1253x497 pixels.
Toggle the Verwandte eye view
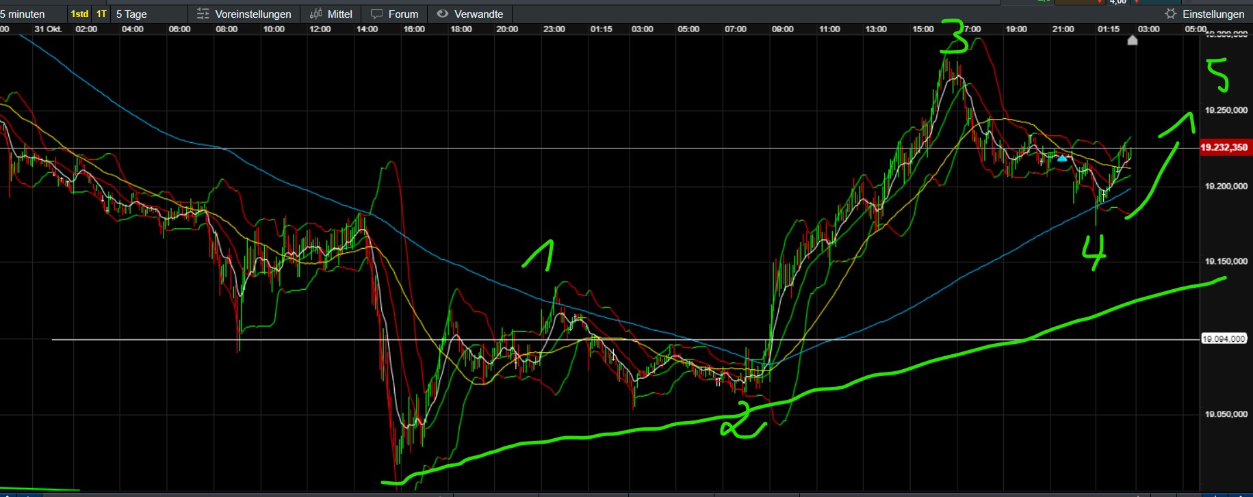tap(470, 14)
